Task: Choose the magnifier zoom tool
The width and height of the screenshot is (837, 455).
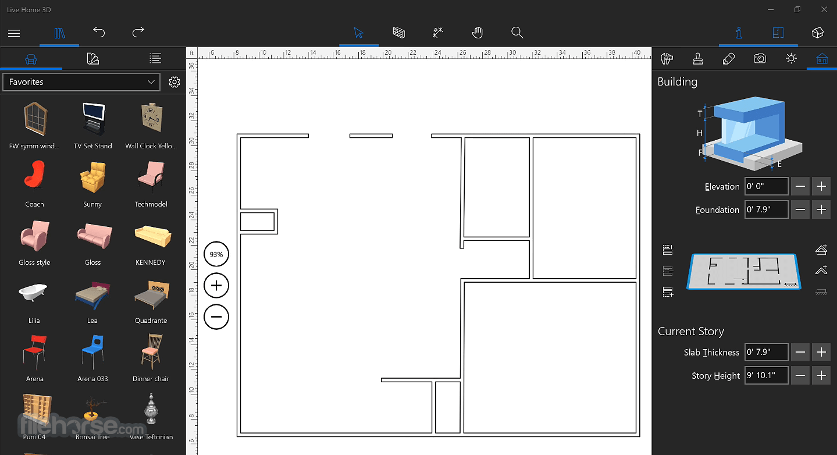Action: click(x=517, y=33)
